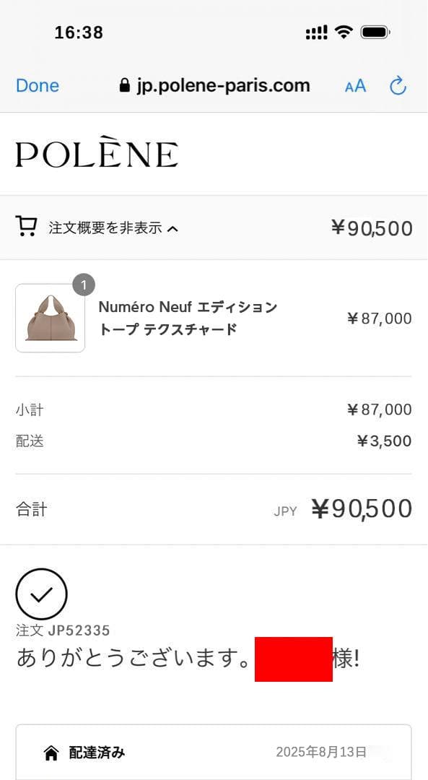Tap the POLÈNE logo
The height and width of the screenshot is (780, 428).
[96, 152]
